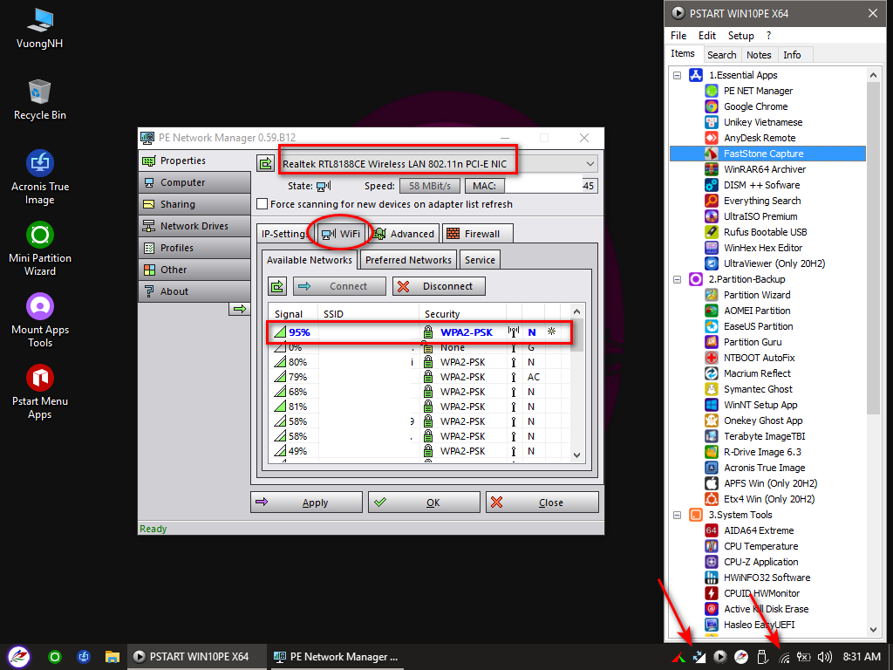Viewport: 893px width, 670px height.
Task: Click the MAC button
Action: 484,186
